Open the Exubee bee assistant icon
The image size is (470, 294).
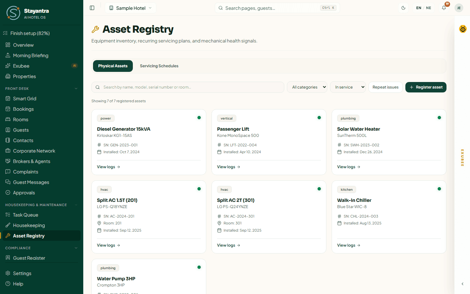click(463, 29)
